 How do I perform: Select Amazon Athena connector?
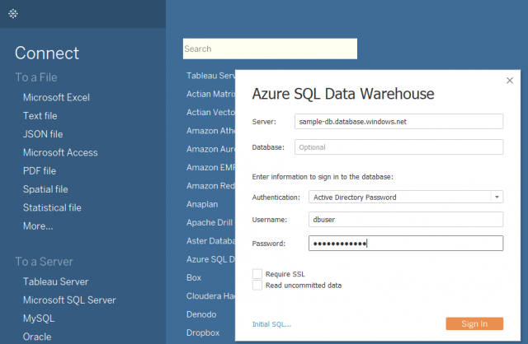(211, 131)
